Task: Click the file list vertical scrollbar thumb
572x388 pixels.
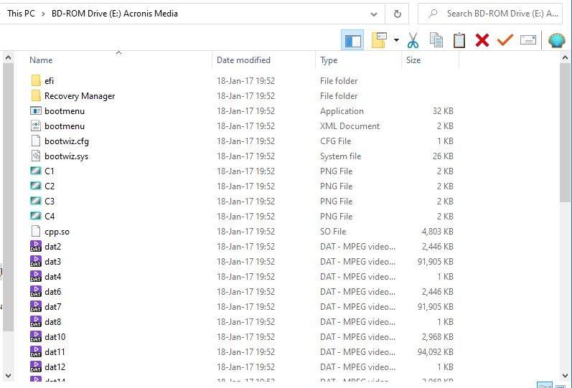Action: tap(565, 133)
